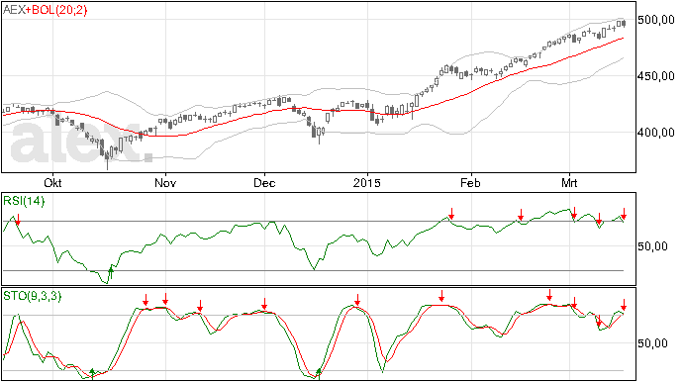Click the Mrt month label

coord(569,182)
